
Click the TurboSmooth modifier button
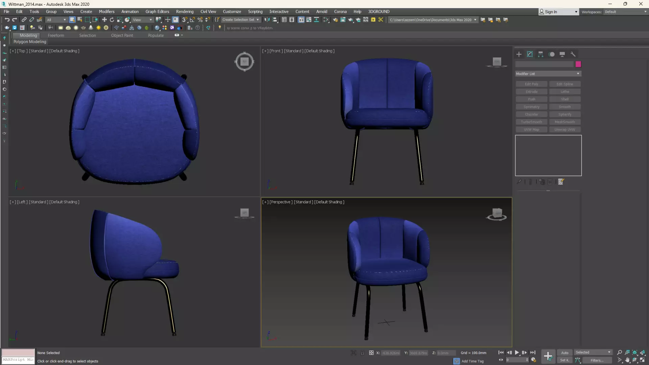[x=531, y=122]
